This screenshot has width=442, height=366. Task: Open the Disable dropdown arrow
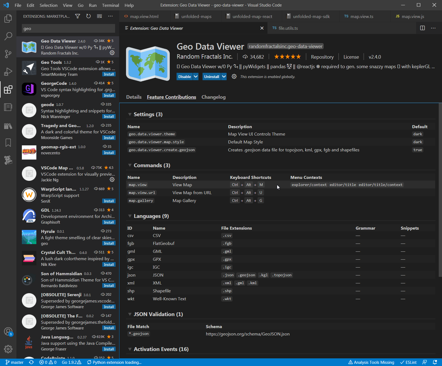click(x=196, y=77)
